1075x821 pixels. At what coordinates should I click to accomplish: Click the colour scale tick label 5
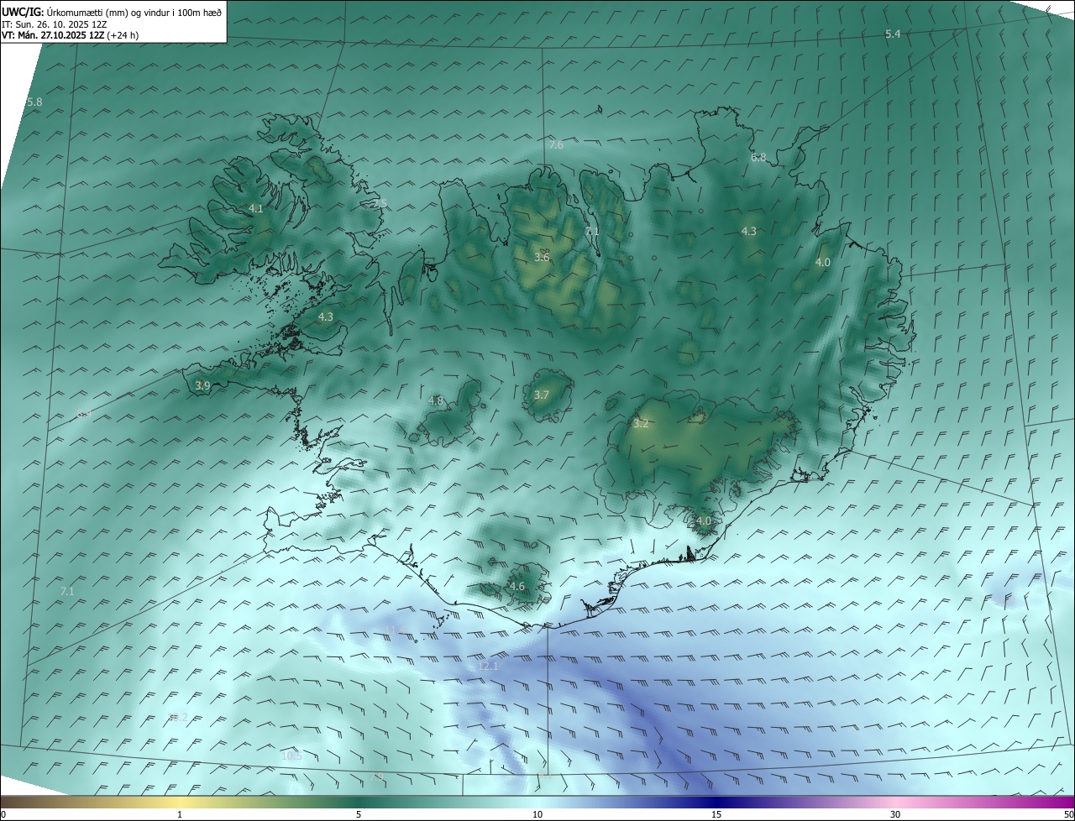(359, 815)
